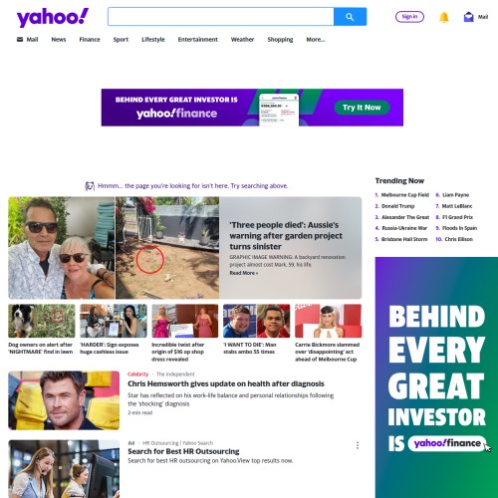Expand the More... navigation menu
Image resolution: width=498 pixels, height=498 pixels.
(x=316, y=40)
